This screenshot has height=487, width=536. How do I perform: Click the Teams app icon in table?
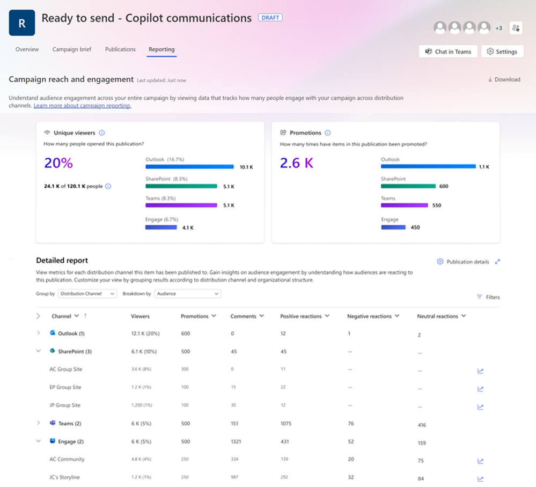53,423
